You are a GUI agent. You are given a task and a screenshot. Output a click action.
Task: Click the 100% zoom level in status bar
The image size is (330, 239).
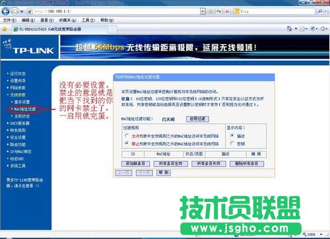click(311, 234)
